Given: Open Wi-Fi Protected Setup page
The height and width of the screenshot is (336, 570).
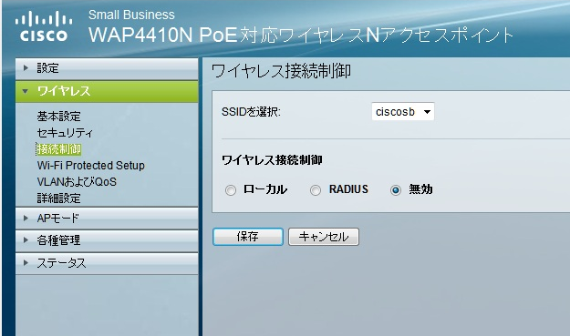Looking at the screenshot, I should click(x=91, y=166).
